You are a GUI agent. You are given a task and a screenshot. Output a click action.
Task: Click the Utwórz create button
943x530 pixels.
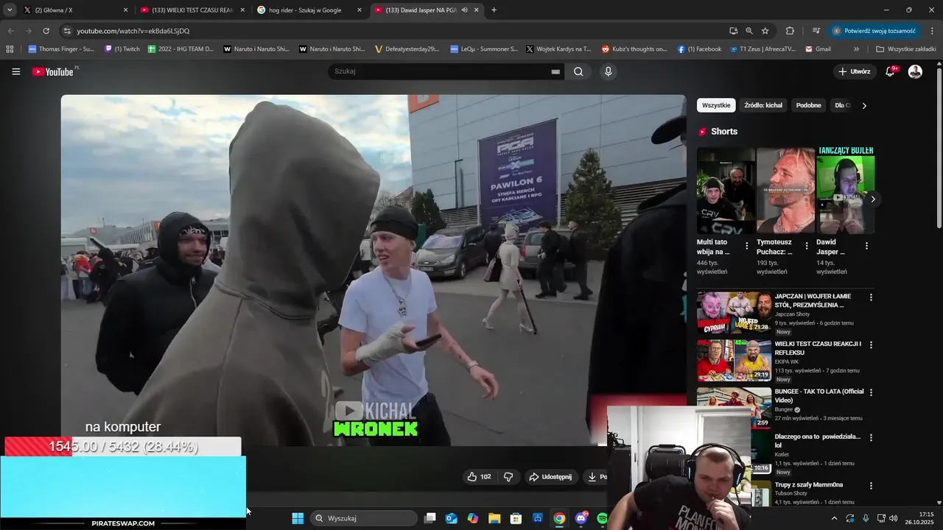coord(854,71)
